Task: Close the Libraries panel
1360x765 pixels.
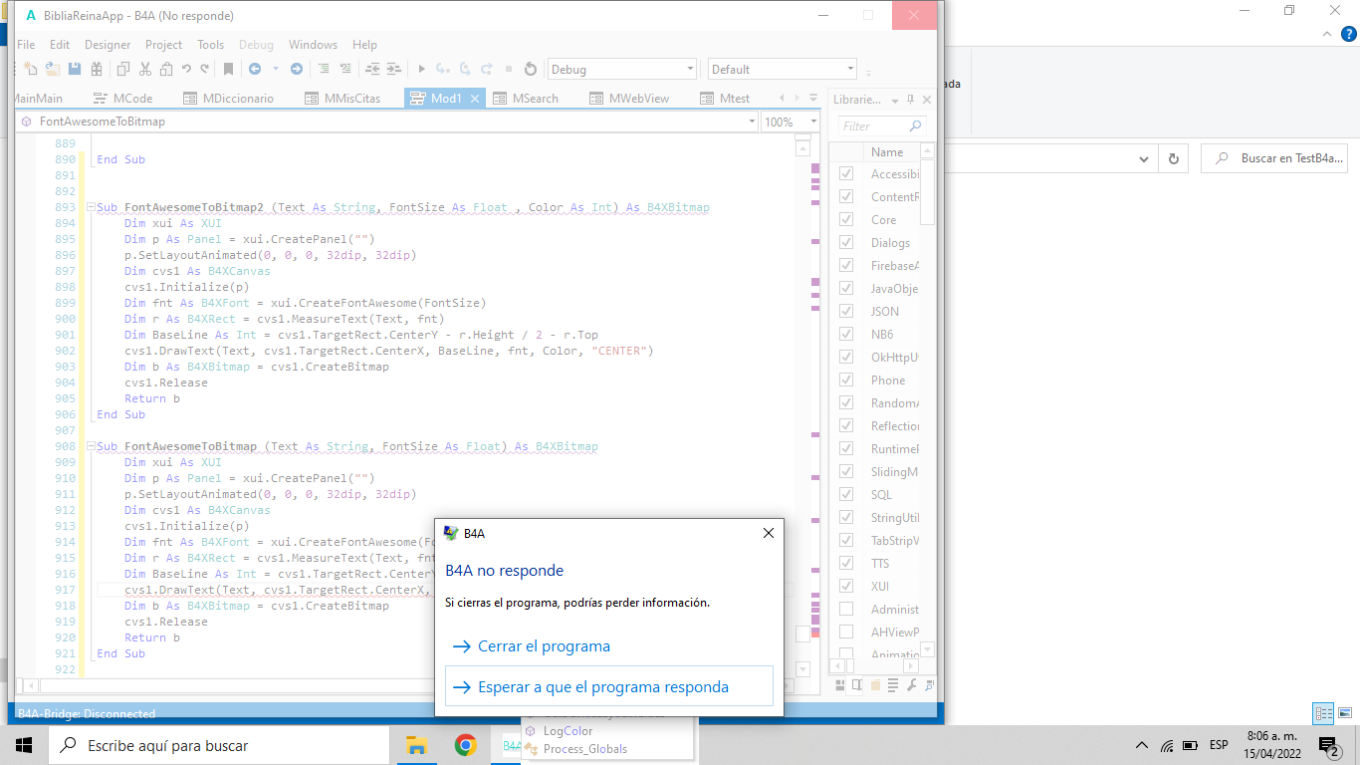Action: (927, 100)
